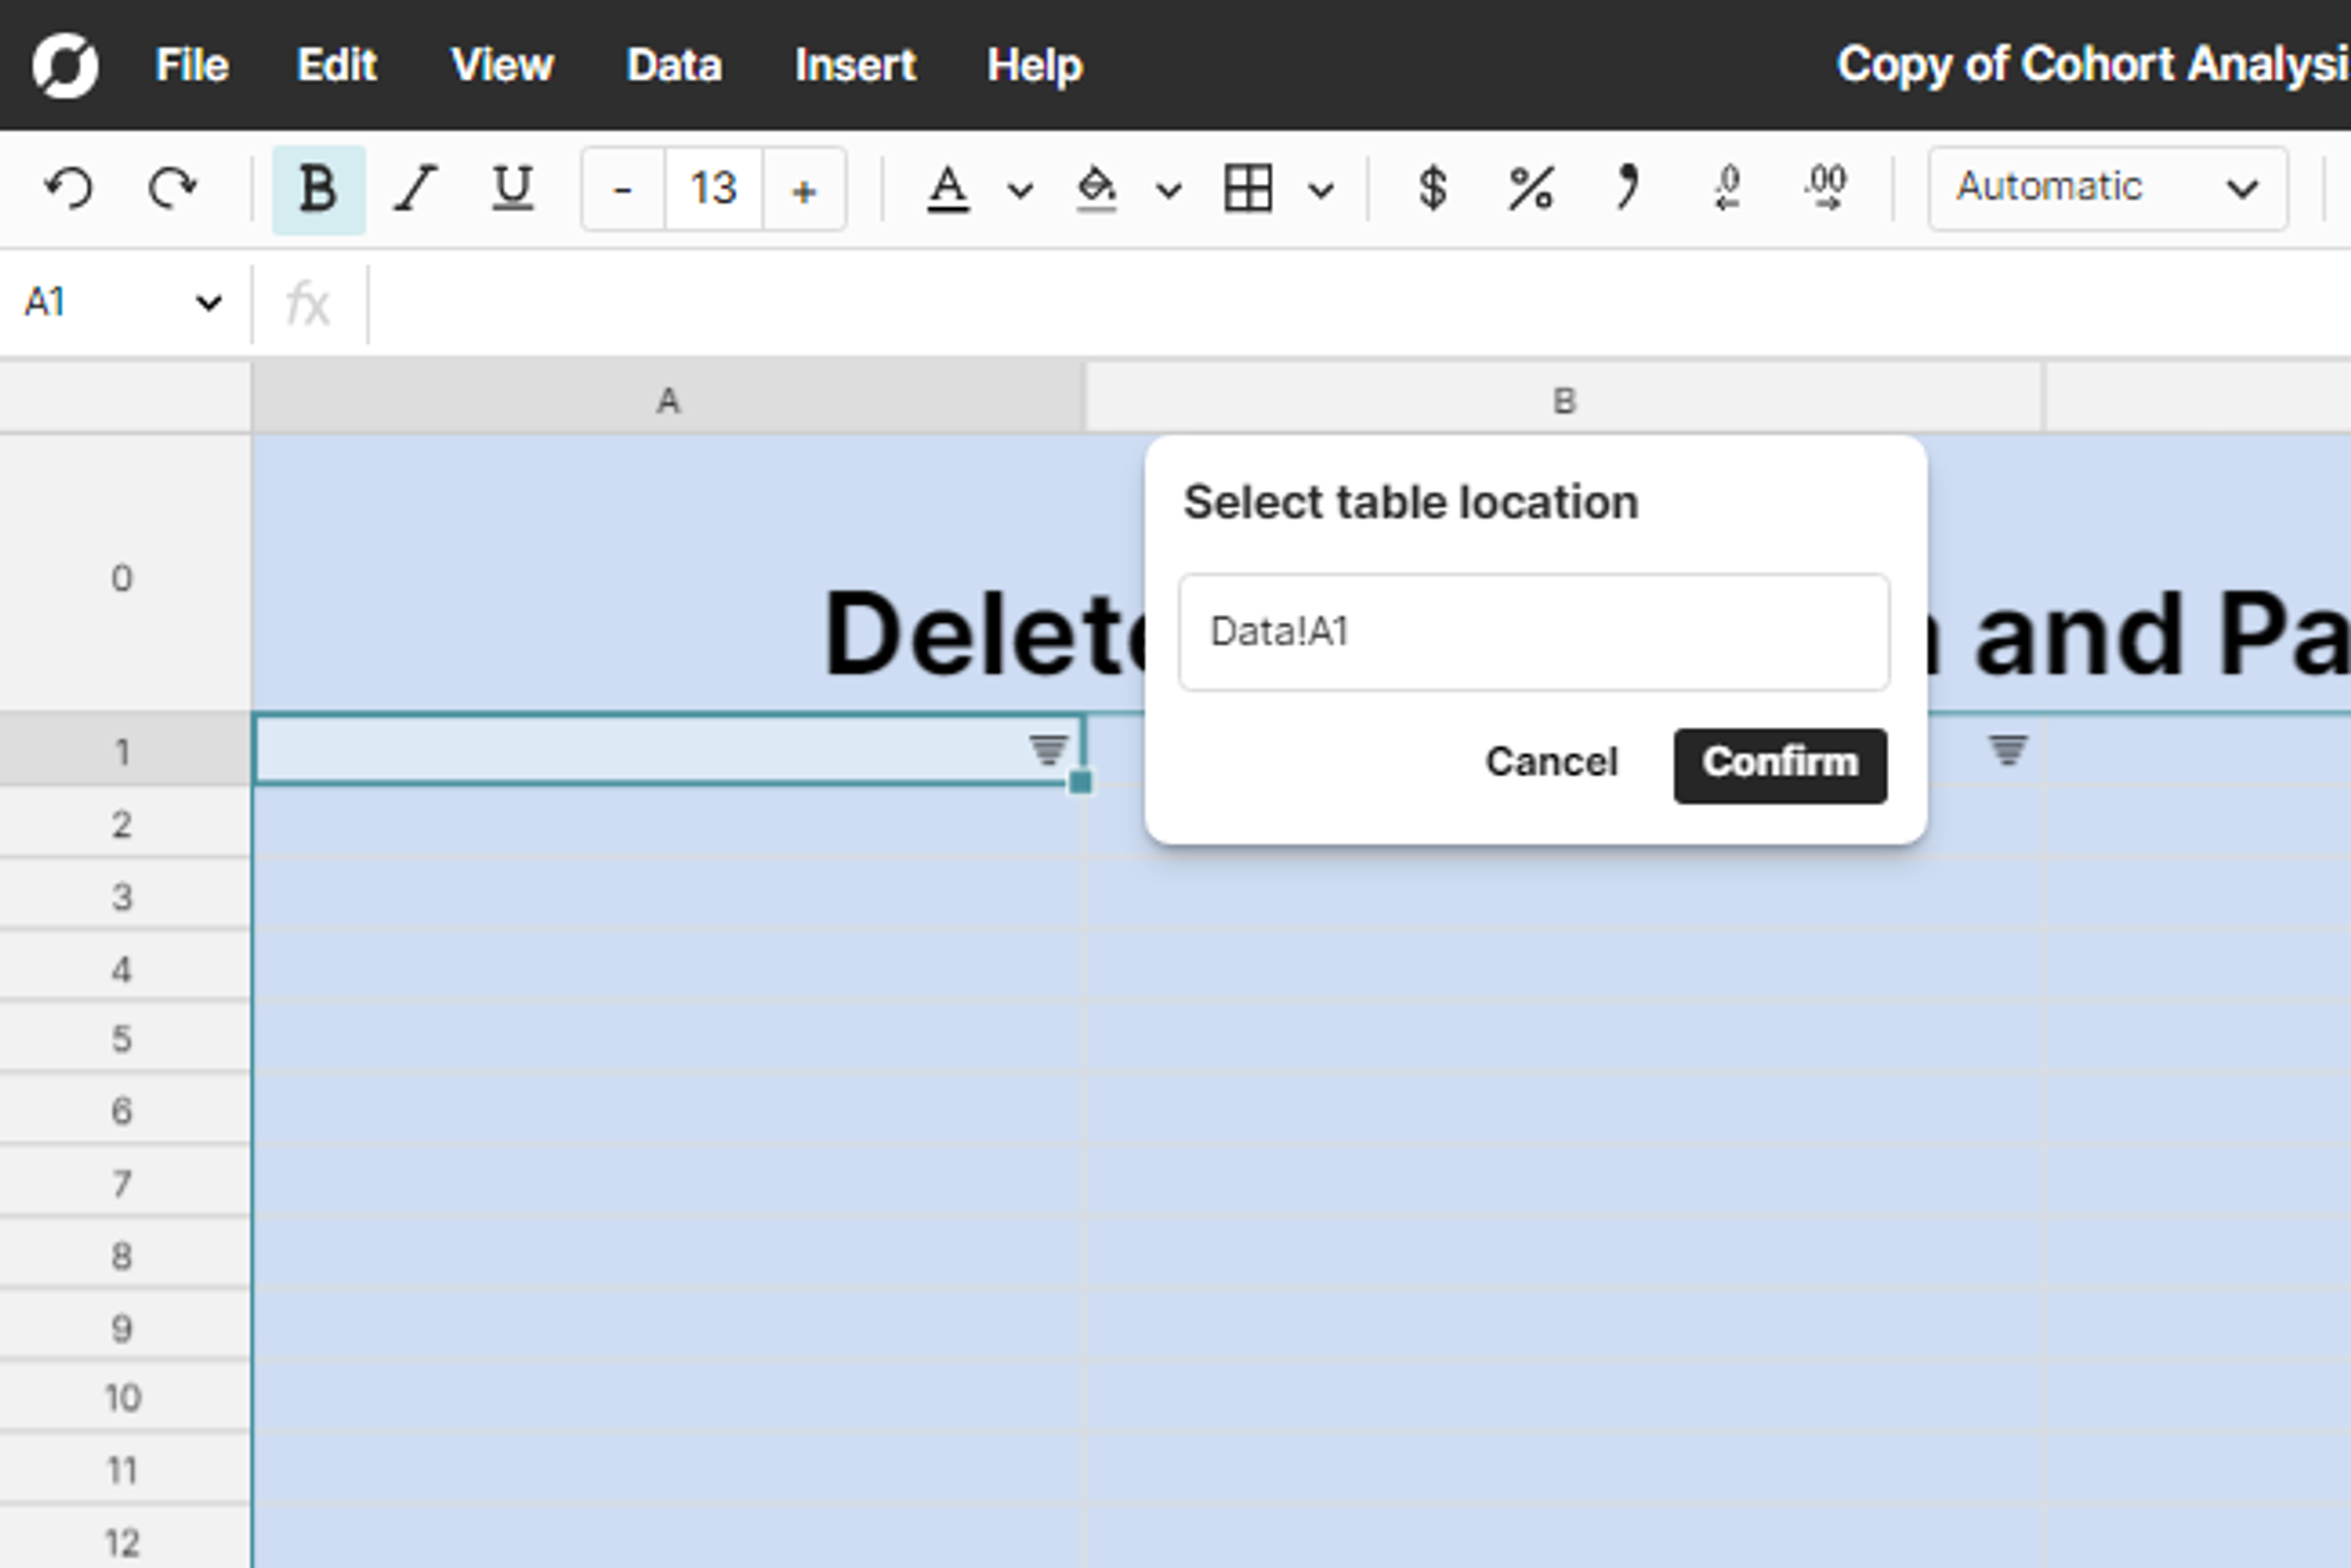Viewport: 2351px width, 1568px height.
Task: Toggle bold formatting button
Action: (x=318, y=188)
